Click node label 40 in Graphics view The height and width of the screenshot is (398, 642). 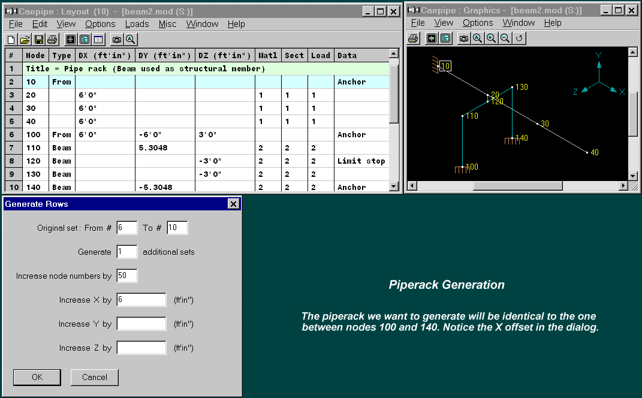pyautogui.click(x=595, y=152)
